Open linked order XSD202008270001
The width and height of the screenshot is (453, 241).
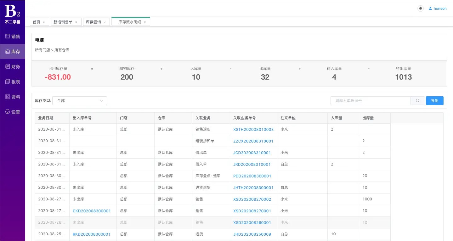[252, 211]
